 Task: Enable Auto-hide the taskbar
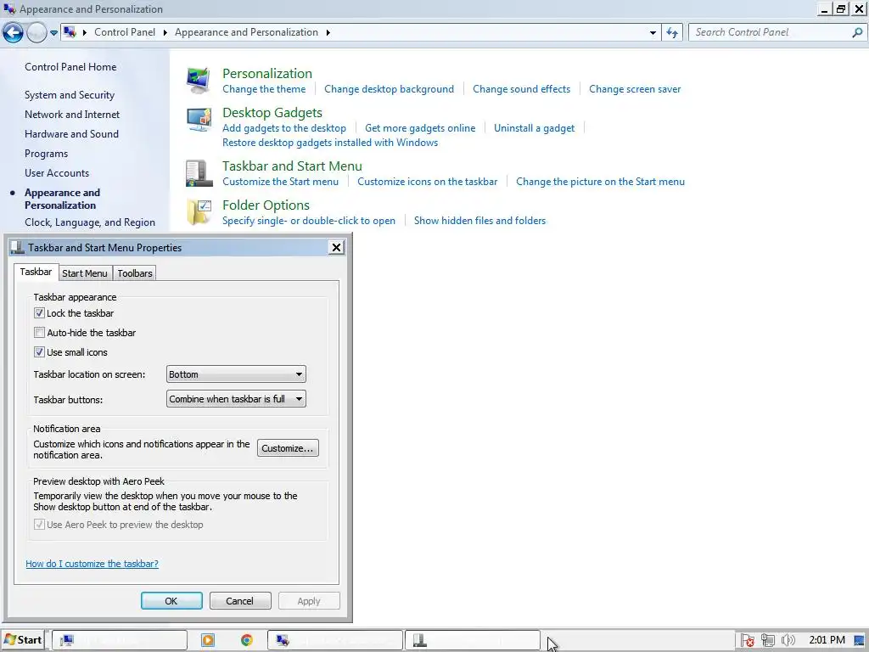[39, 333]
